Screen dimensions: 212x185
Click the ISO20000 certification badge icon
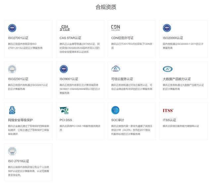(x=167, y=28)
